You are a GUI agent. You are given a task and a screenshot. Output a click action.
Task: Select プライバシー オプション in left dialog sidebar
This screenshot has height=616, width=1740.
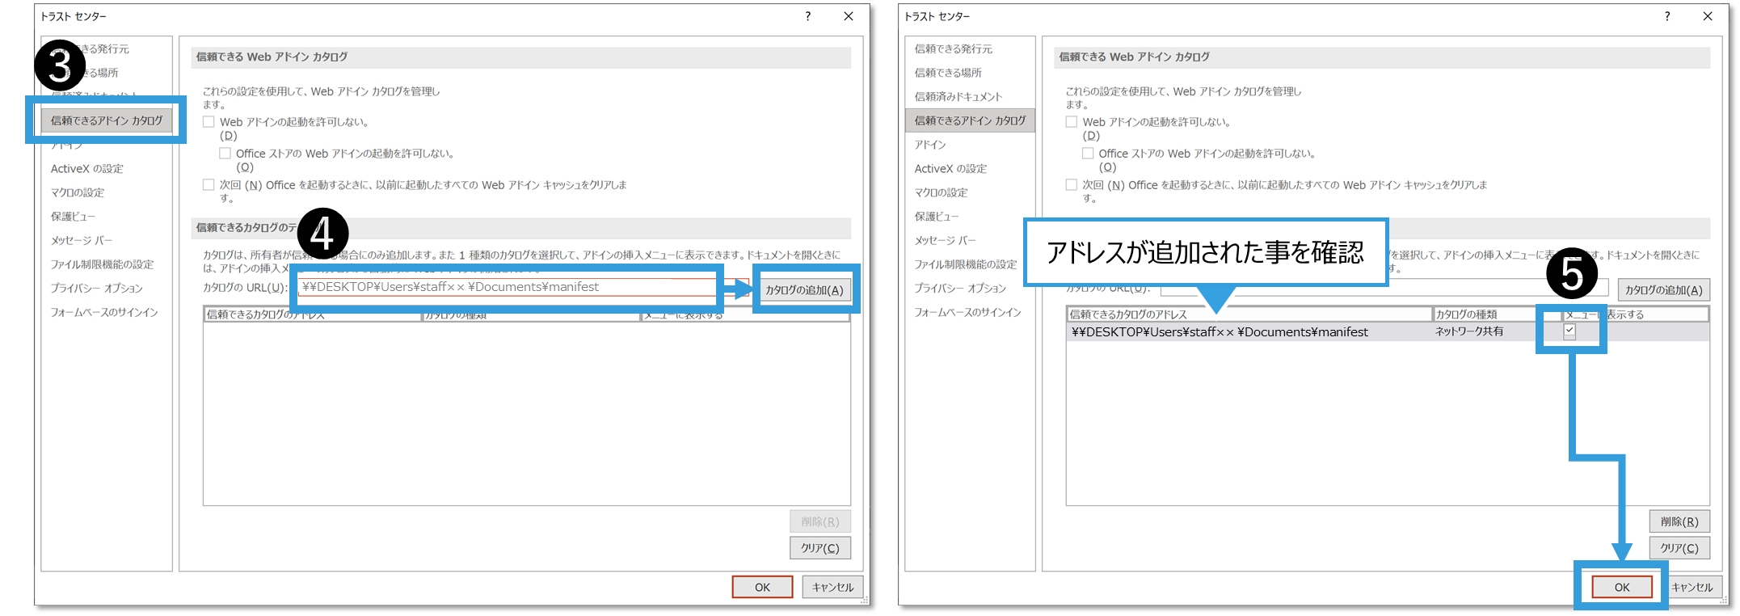96,289
